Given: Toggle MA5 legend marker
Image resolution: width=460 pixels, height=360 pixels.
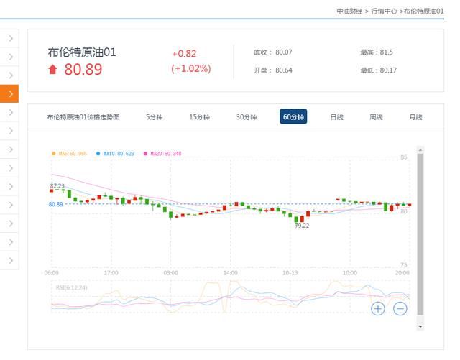Looking at the screenshot, I should pos(53,154).
